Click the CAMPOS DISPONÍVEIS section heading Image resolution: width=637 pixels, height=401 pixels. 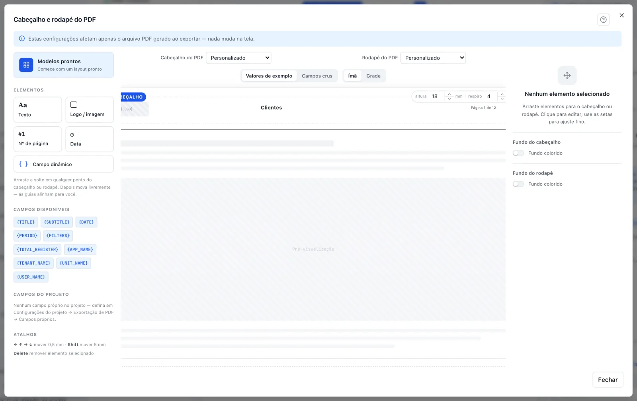click(41, 209)
